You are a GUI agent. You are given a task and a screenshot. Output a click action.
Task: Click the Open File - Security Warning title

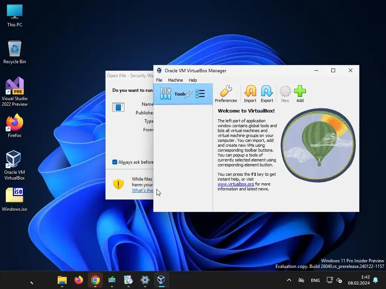pos(130,75)
